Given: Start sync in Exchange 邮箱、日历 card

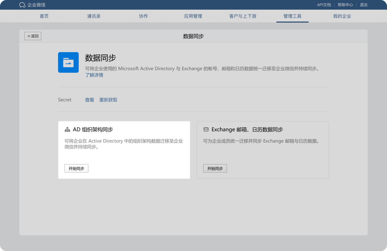Looking at the screenshot, I should coord(215,168).
